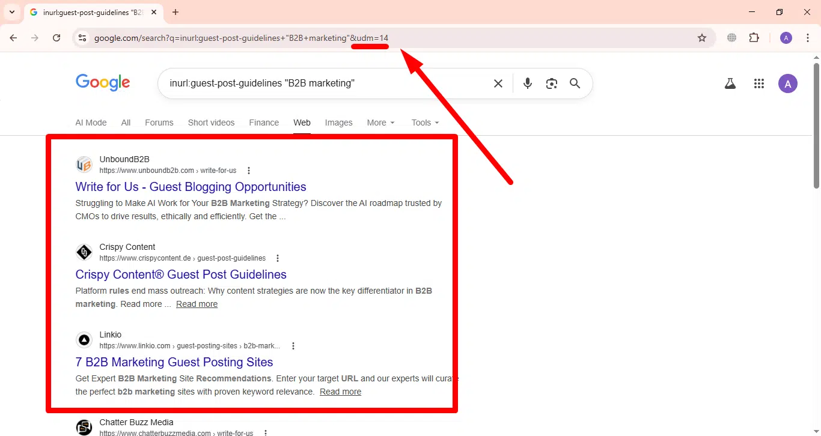Clear the search query with X
The image size is (821, 436).
[498, 83]
